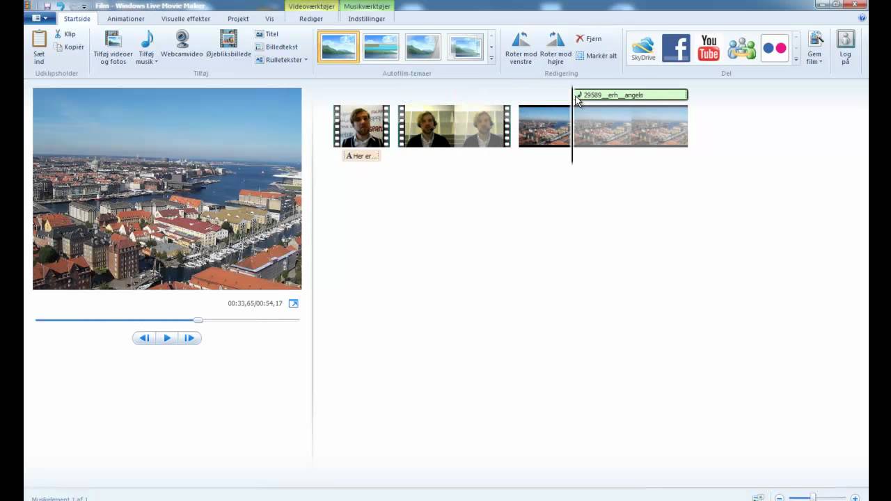The height and width of the screenshot is (501, 891).
Task: Click Fjern to remove the item
Action: (x=589, y=39)
